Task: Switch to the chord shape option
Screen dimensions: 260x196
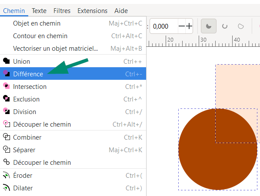Action: [x=240, y=26]
